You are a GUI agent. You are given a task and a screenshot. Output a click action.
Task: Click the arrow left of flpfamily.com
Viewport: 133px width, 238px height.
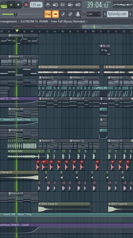point(105,14)
